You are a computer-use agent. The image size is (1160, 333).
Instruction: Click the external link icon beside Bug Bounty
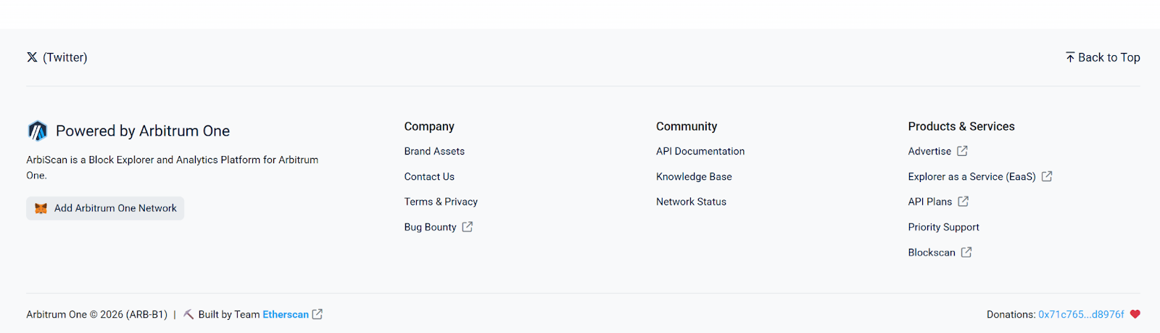468,227
